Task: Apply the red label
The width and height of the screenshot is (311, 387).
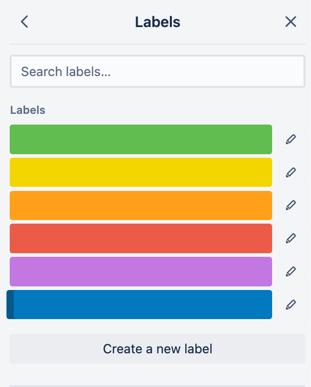Action: (141, 238)
